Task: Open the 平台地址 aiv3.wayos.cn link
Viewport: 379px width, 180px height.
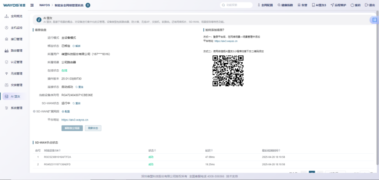Action: pyautogui.click(x=75, y=120)
